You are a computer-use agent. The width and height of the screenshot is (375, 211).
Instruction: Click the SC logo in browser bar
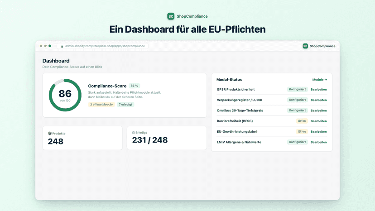click(x=305, y=46)
